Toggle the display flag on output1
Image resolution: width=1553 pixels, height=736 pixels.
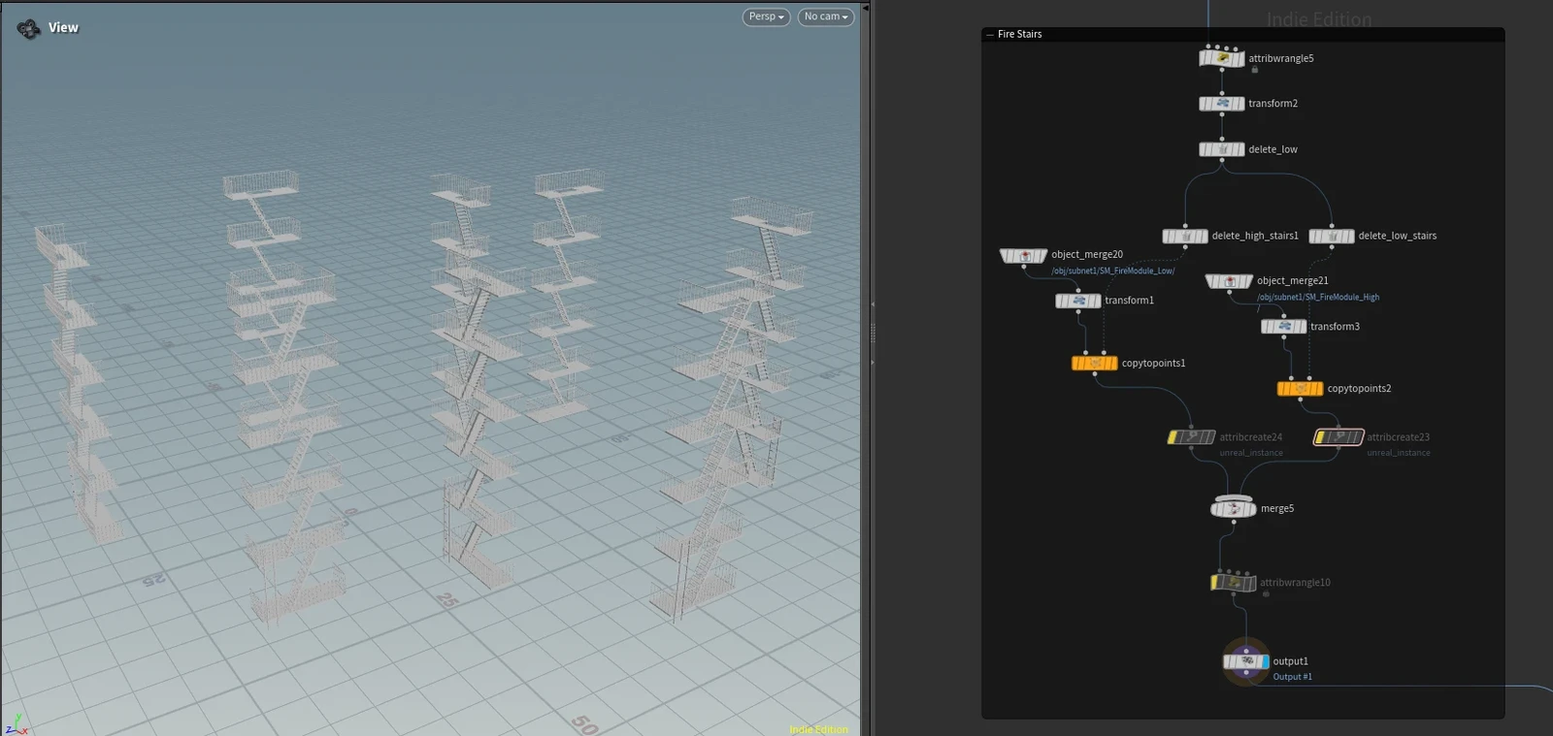[1265, 661]
